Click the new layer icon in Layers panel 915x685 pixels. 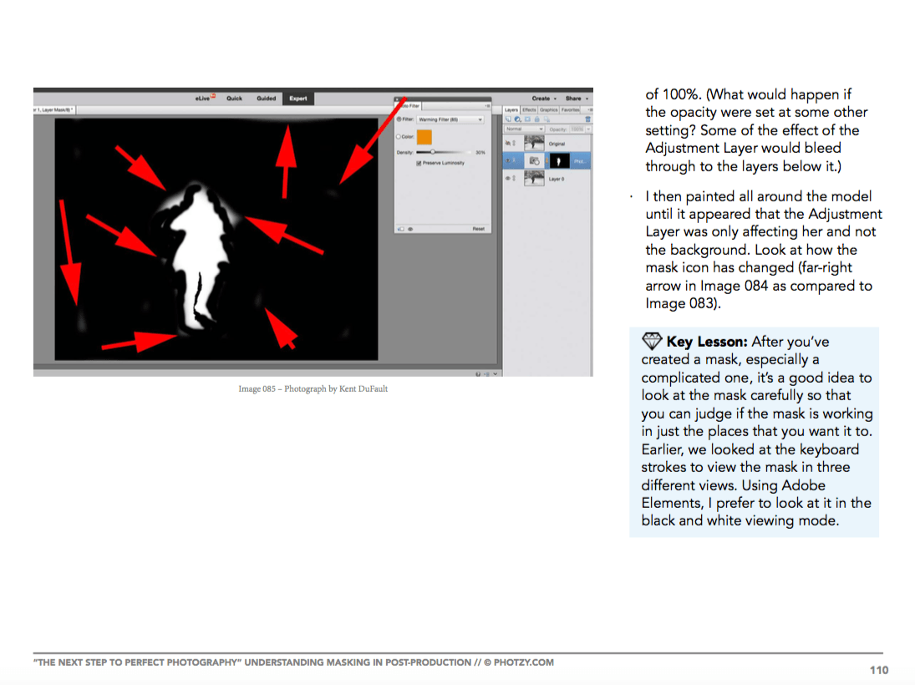(x=507, y=119)
